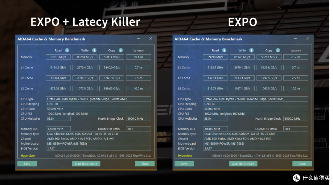Click Write info icon in right EXPO window
This screenshot has height=185, width=333.
click(x=252, y=50)
